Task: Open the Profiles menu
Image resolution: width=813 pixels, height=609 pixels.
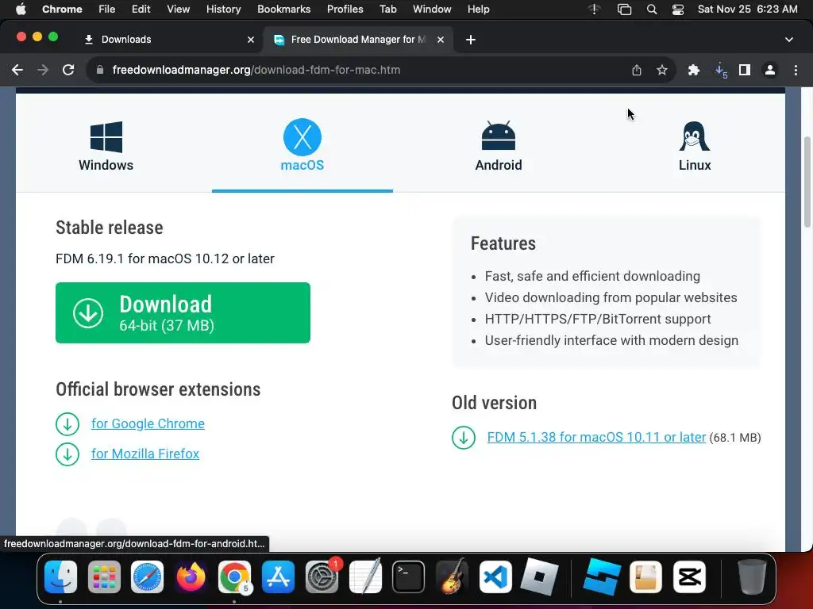Action: 345,9
